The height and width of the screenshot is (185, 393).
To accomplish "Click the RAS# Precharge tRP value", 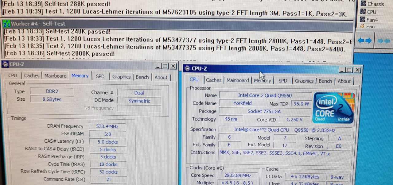I will point(108,157).
